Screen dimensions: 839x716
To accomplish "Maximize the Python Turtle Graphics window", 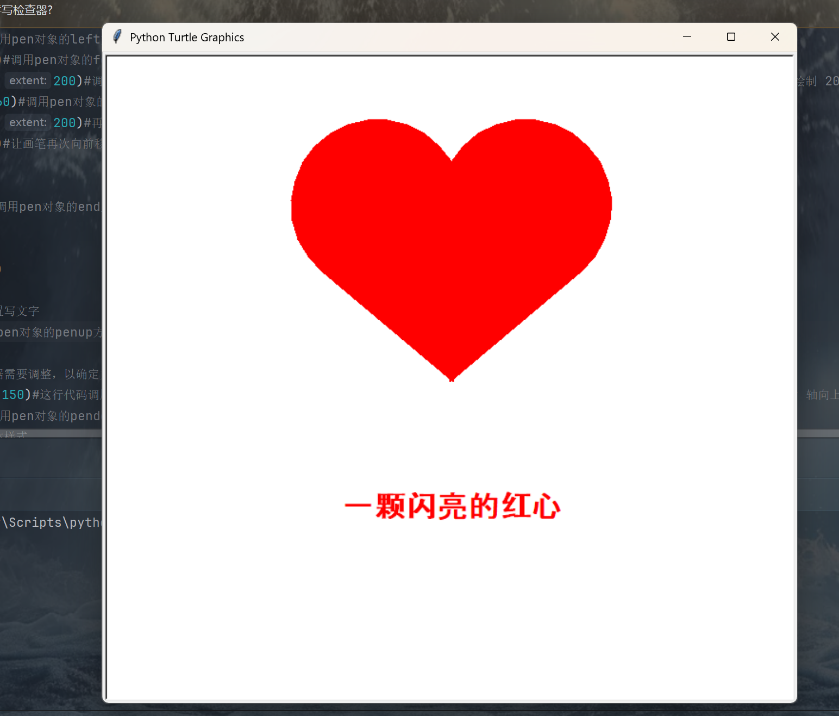I will pyautogui.click(x=731, y=37).
